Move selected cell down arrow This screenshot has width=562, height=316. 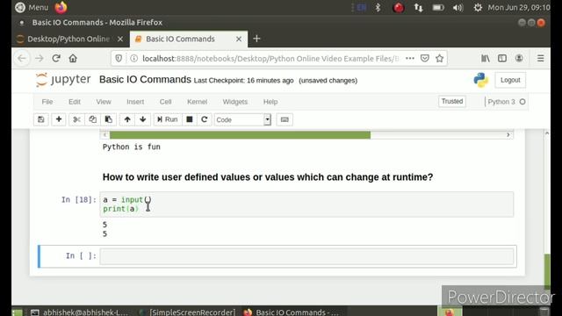143,119
